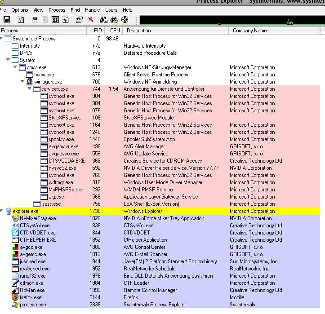Click the firefox.exe Firefox icon
This screenshot has width=325, height=314.
[15, 297]
